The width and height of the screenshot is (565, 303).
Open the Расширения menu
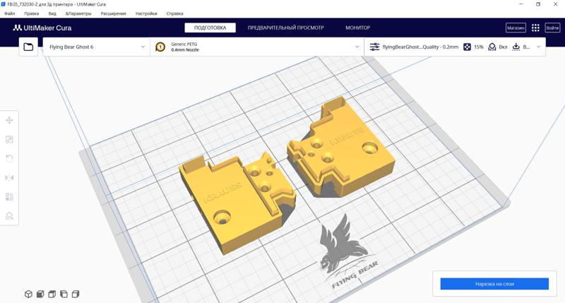click(114, 13)
